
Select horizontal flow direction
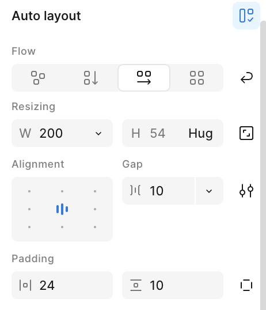pos(144,78)
